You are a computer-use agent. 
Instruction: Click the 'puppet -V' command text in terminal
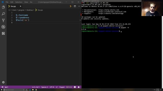(x=125, y=28)
